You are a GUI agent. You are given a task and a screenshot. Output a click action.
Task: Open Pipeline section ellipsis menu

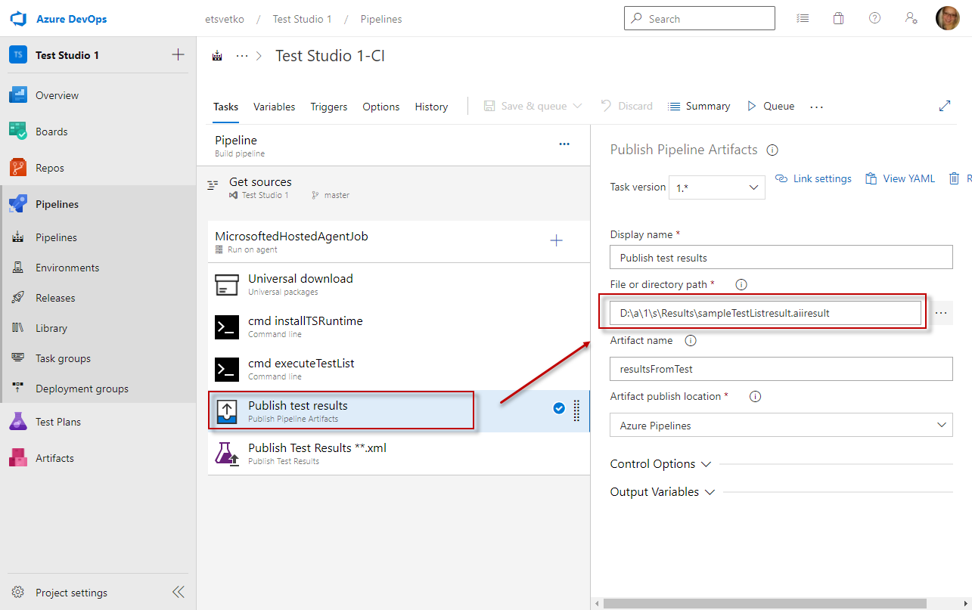[564, 144]
